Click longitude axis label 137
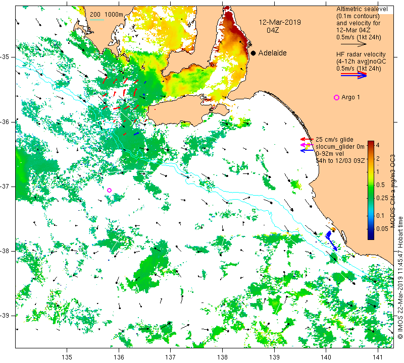 tap(171, 357)
